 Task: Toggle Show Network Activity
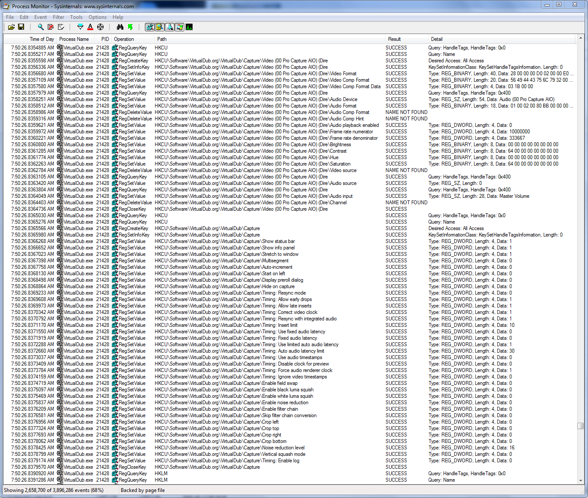169,27
